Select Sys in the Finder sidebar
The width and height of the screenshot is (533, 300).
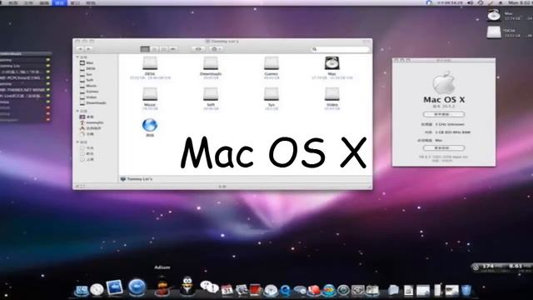[89, 74]
